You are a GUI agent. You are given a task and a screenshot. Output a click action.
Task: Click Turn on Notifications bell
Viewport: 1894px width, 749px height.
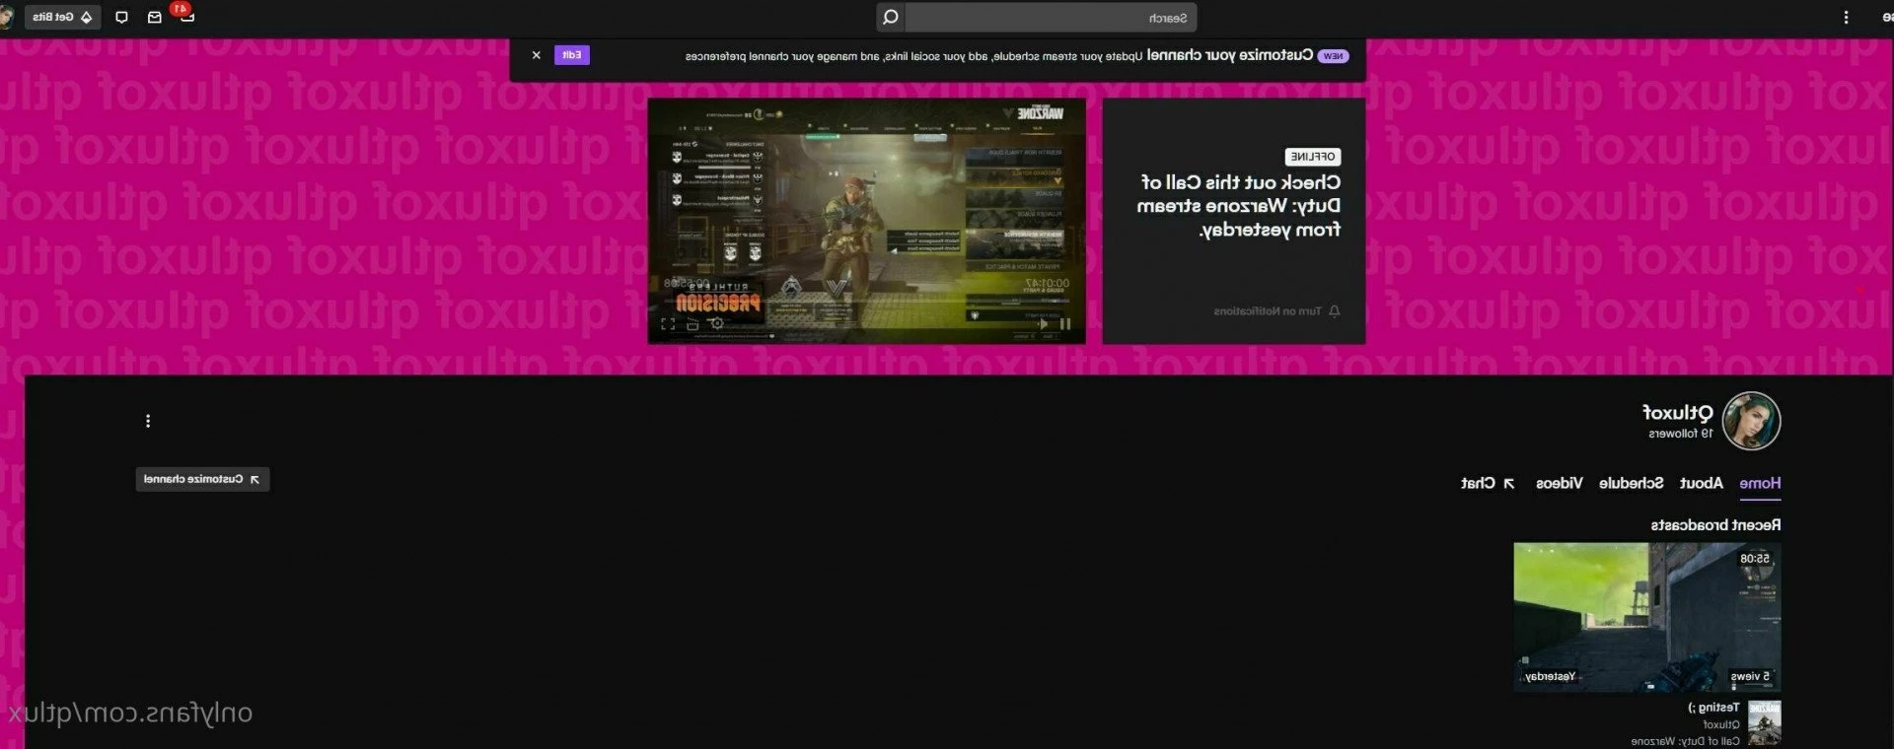point(1276,311)
